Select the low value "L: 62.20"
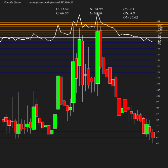This screenshot has height=168, width=168. 96,13
